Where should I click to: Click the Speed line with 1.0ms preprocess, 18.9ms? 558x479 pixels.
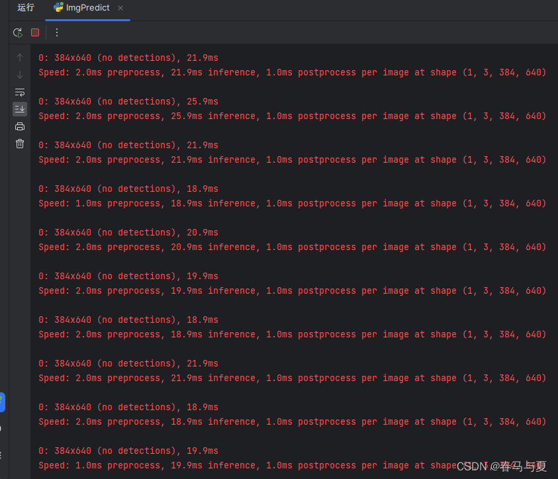(x=292, y=203)
